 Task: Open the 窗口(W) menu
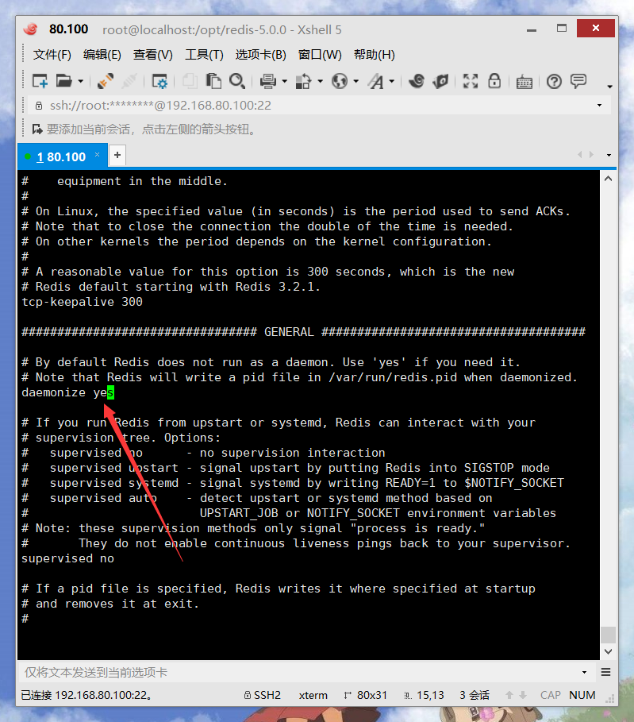pyautogui.click(x=320, y=55)
